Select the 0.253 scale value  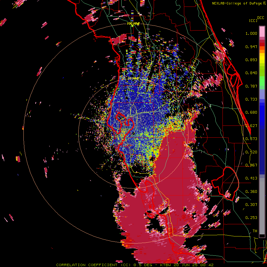coord(251,218)
